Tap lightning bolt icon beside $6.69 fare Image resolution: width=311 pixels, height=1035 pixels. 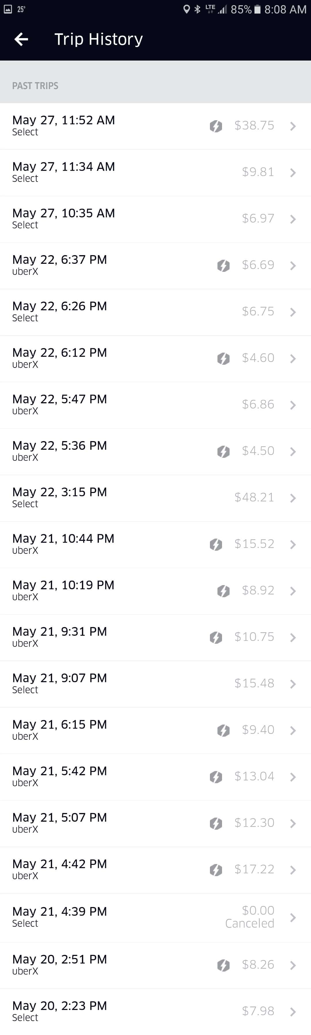(223, 266)
